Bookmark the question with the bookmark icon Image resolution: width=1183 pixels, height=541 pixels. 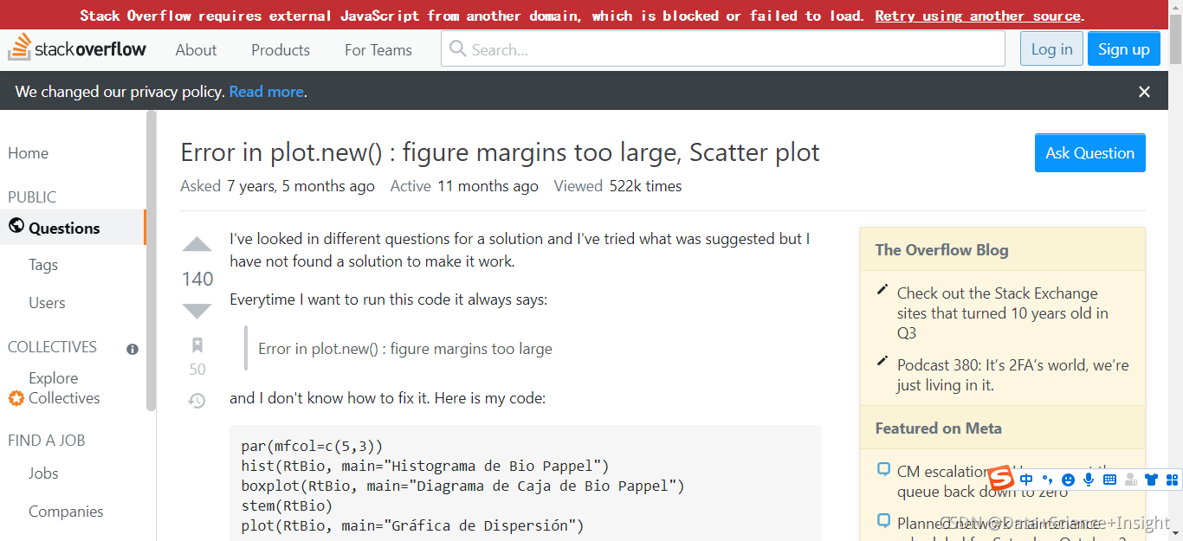click(x=197, y=345)
